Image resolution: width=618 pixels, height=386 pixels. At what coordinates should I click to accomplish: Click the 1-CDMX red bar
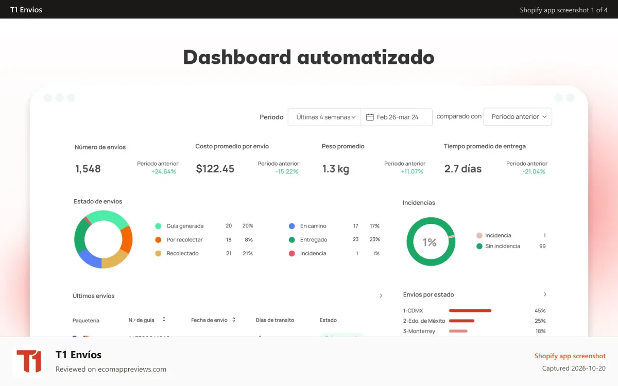pyautogui.click(x=470, y=311)
